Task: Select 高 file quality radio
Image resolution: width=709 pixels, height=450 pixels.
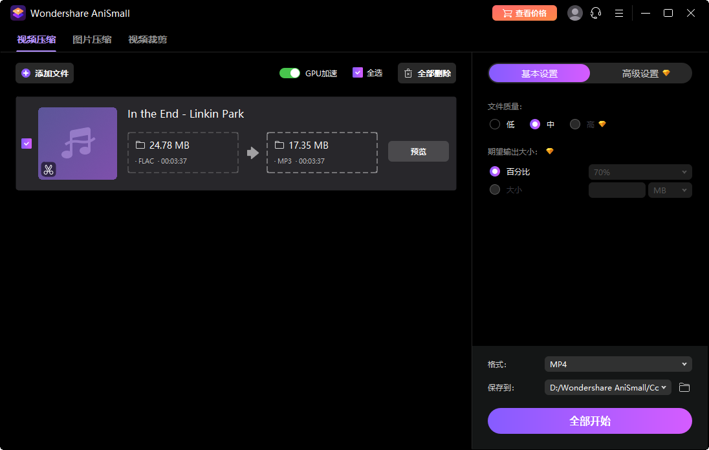Action: click(574, 124)
